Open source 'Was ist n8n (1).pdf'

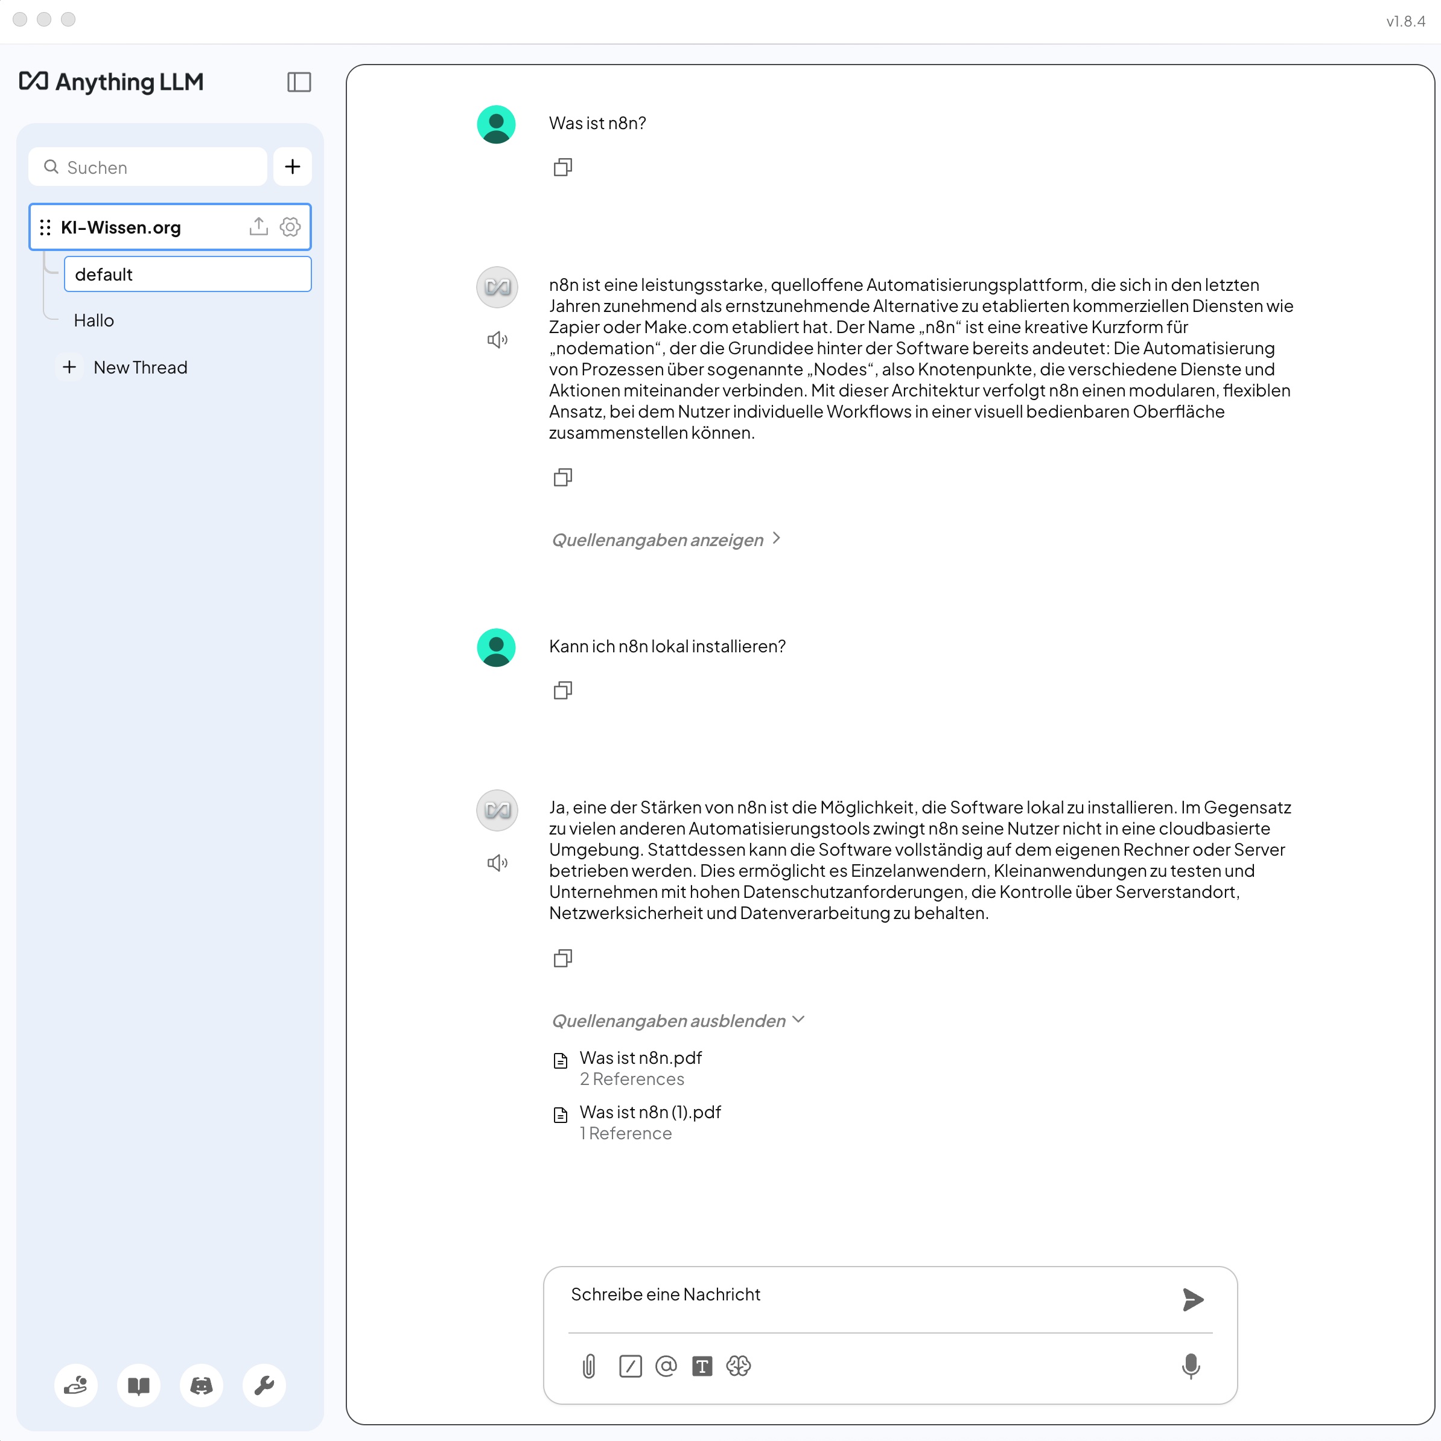click(x=651, y=1112)
